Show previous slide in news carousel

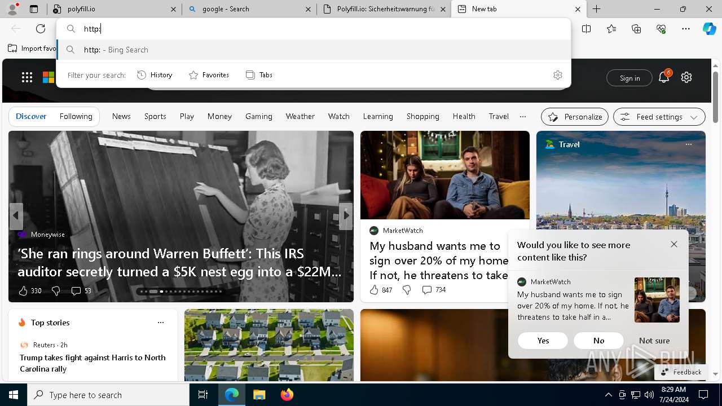(16, 216)
